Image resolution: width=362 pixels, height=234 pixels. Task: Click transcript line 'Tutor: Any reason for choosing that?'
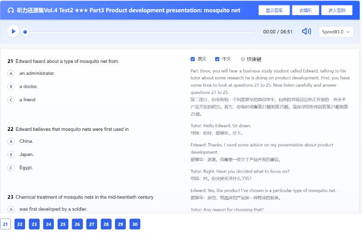click(227, 209)
